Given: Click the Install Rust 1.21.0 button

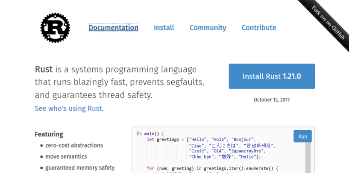Looking at the screenshot, I should point(272,76).
